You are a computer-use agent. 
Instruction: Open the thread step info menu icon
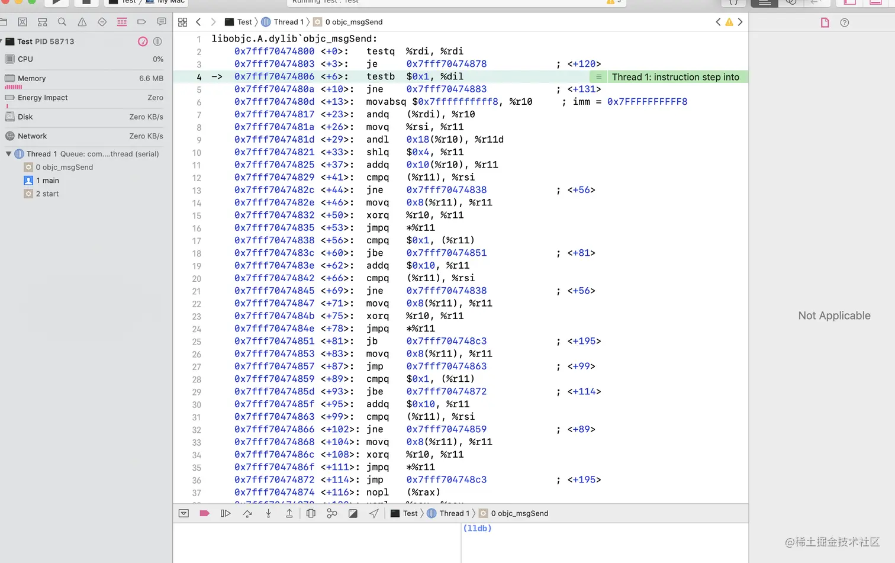coord(598,77)
